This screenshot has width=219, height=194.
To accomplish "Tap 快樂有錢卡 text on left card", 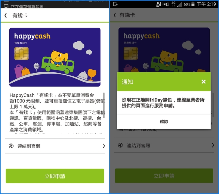I will pos(21,43).
